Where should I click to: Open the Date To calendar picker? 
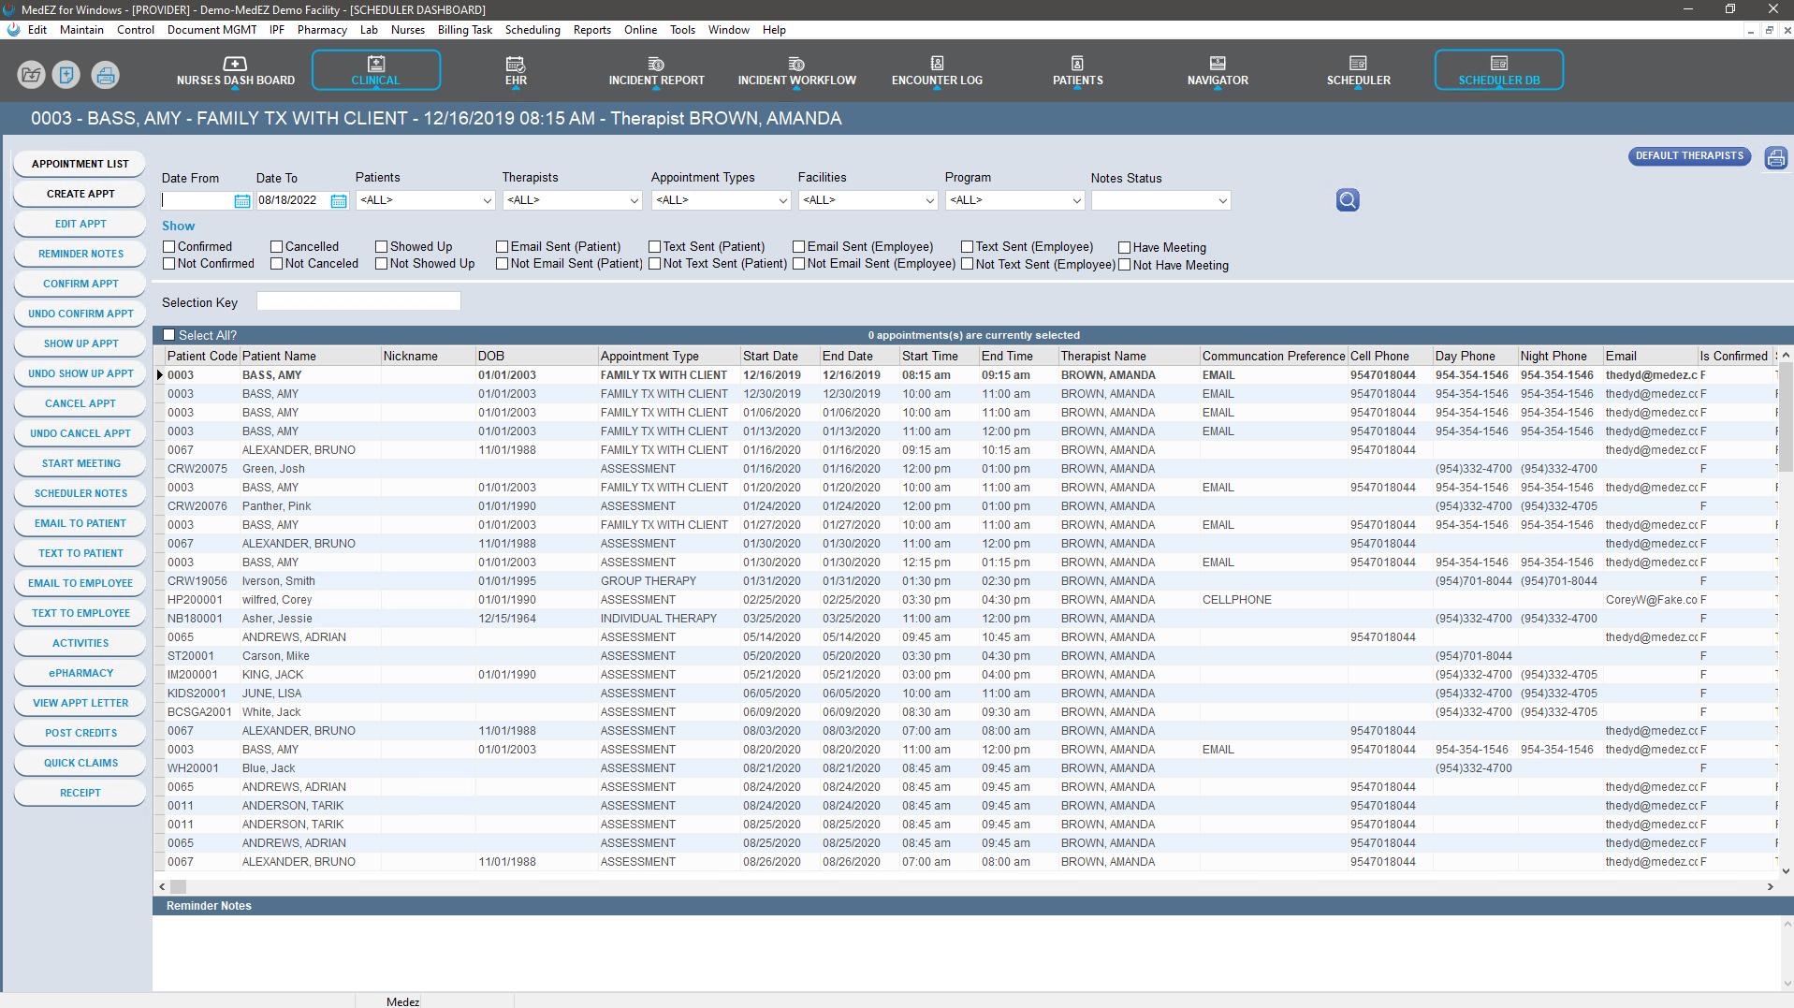tap(339, 200)
